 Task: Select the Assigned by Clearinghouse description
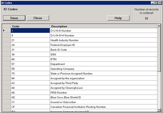pyautogui.click(x=103, y=88)
